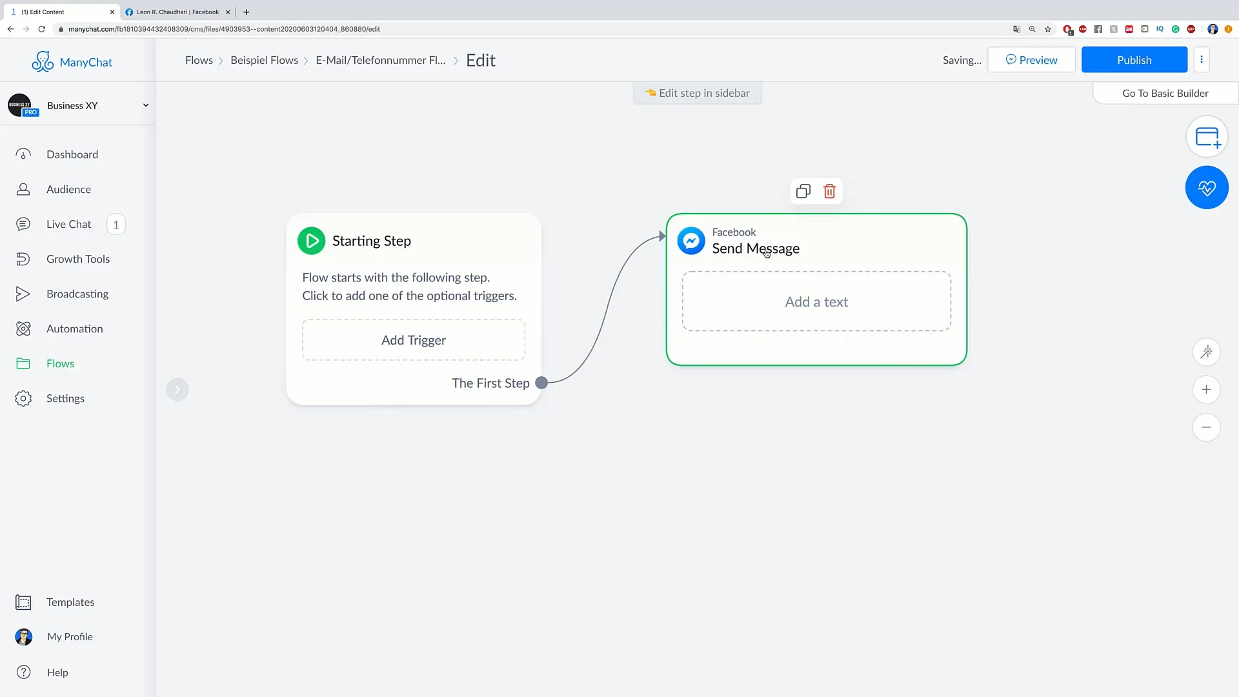Click the zoom in plus icon
The image size is (1239, 697).
pyautogui.click(x=1207, y=389)
